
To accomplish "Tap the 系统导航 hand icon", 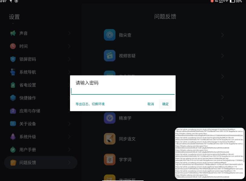I will click(x=13, y=72).
